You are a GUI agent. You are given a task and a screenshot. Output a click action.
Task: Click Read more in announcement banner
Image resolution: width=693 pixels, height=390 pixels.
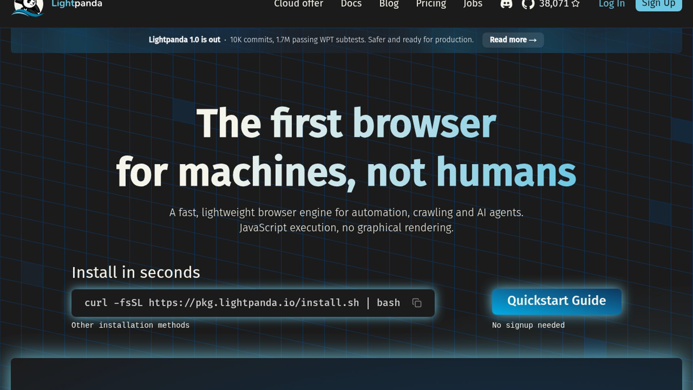tap(513, 40)
